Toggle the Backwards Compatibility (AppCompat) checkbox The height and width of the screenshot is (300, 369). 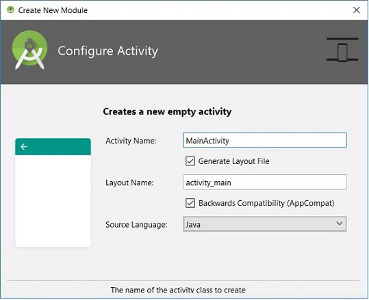click(190, 203)
